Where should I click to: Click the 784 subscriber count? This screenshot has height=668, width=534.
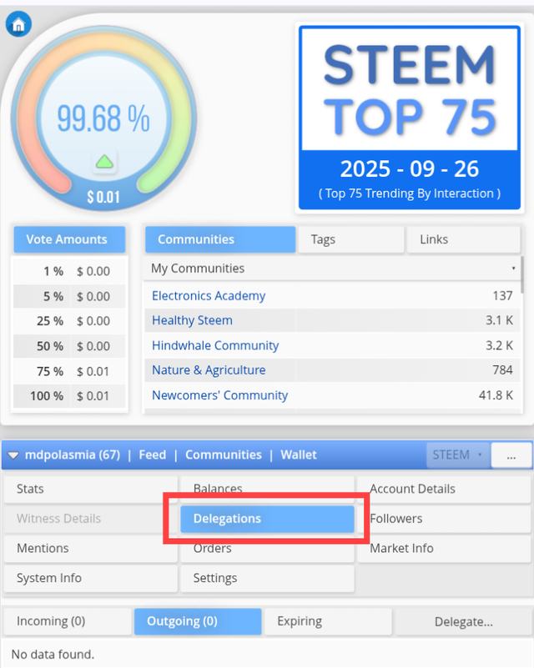pos(502,370)
